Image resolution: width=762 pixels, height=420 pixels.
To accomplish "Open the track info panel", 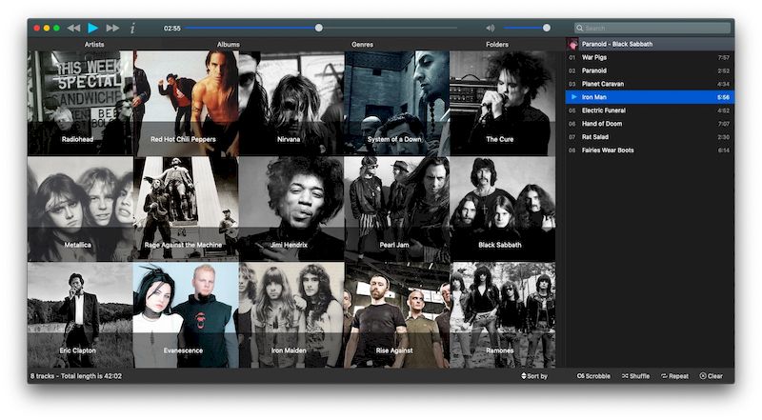I will 132,29.
